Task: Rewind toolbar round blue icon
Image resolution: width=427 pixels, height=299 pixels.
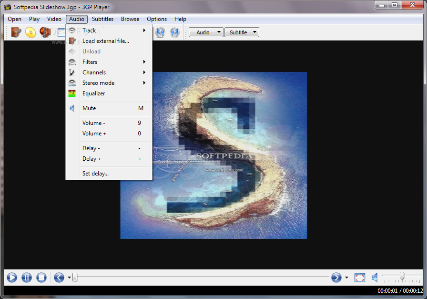Action: click(160, 32)
